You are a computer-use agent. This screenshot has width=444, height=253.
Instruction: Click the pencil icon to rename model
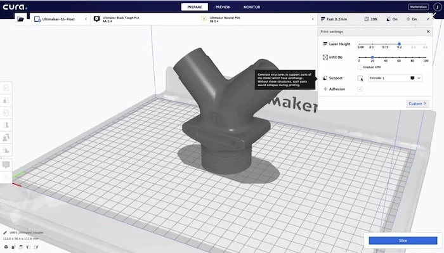(x=5, y=233)
